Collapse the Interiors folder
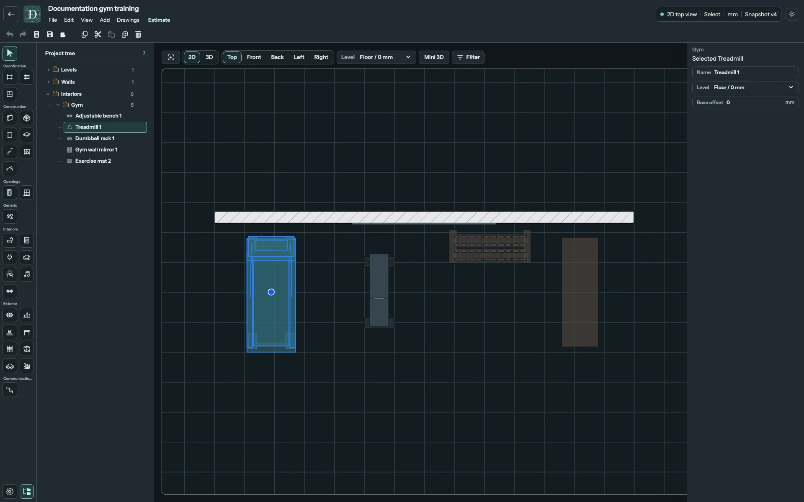The height and width of the screenshot is (502, 804). click(x=48, y=94)
